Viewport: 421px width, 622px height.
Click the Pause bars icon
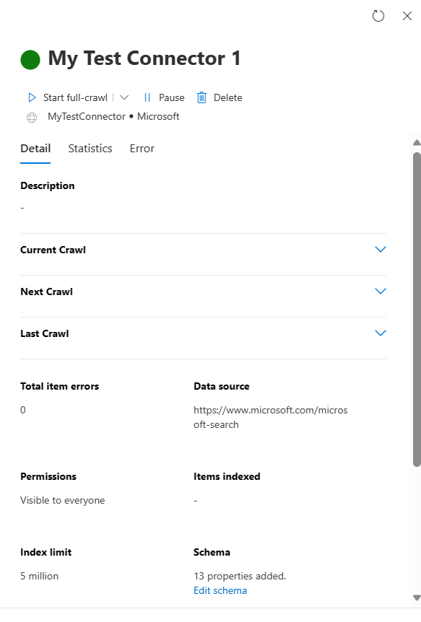coord(147,97)
